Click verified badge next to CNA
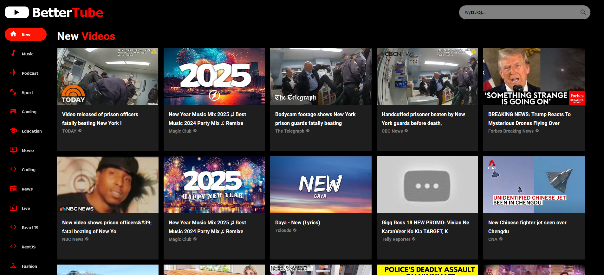Screen dimensions: 604x275 tap(501, 239)
